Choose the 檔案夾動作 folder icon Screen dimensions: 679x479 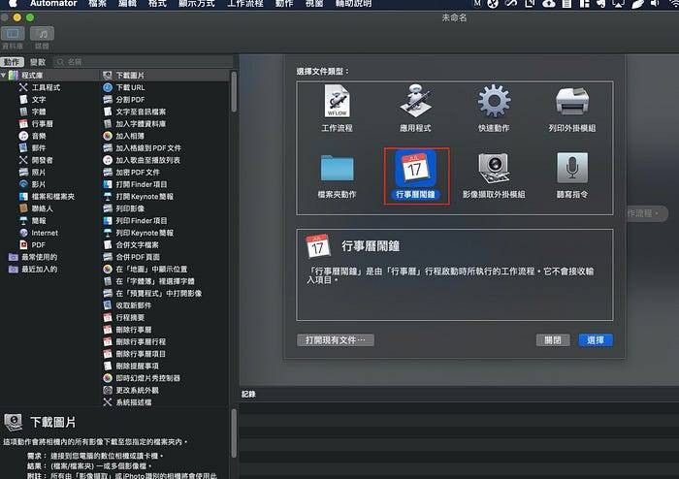(x=337, y=168)
